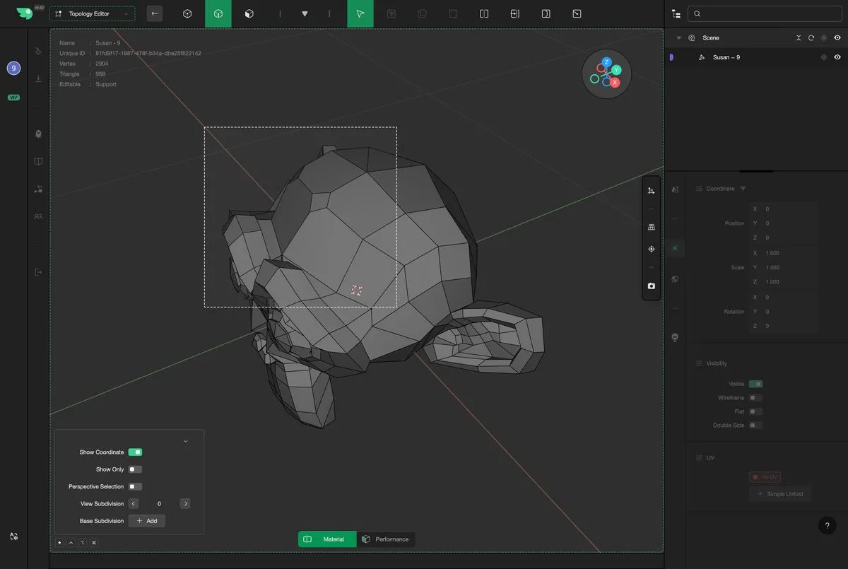Screen dimensions: 848x569
Task: Click the download icon in left sidebar
Action: click(x=38, y=78)
